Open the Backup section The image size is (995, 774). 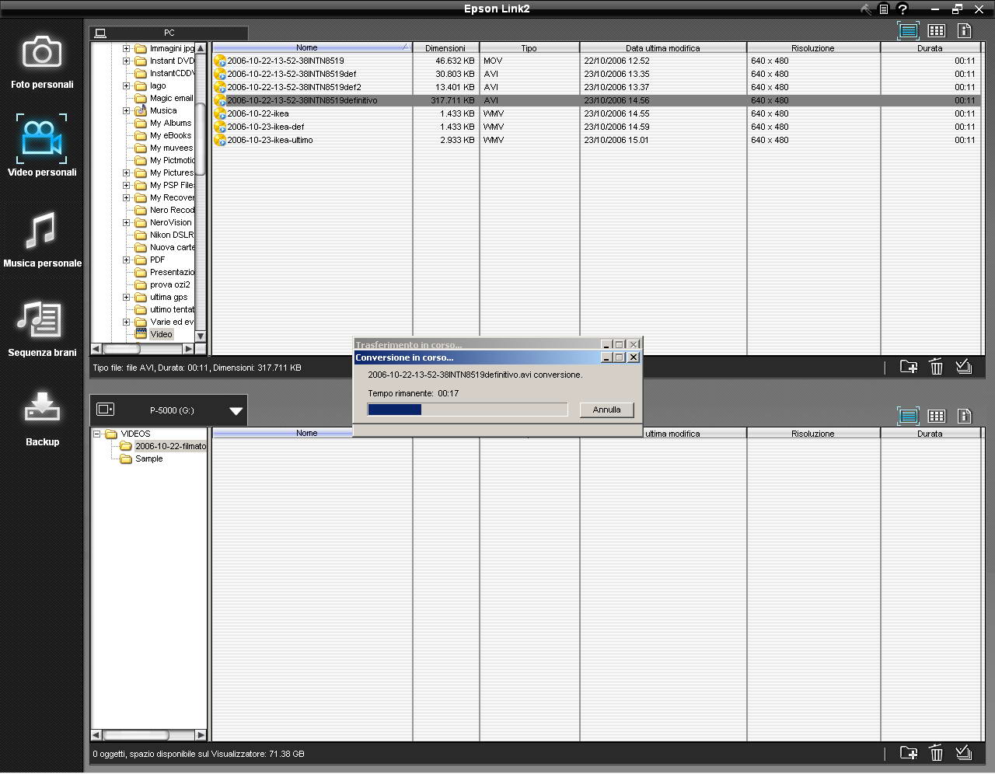[x=42, y=418]
